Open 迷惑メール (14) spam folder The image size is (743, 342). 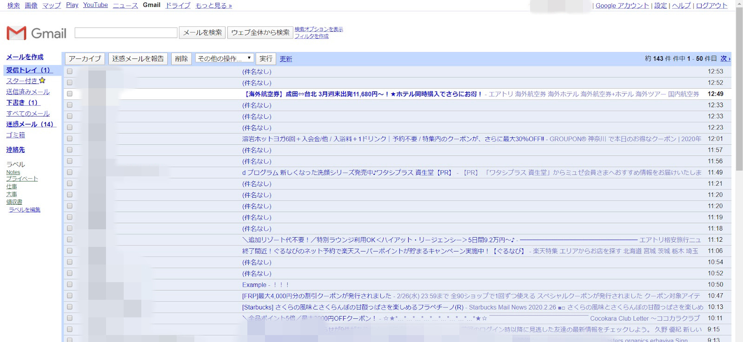pyautogui.click(x=31, y=124)
